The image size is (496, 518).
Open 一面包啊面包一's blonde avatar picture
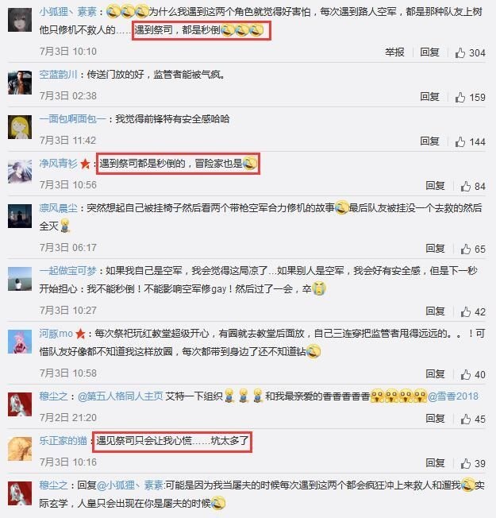coord(20,127)
